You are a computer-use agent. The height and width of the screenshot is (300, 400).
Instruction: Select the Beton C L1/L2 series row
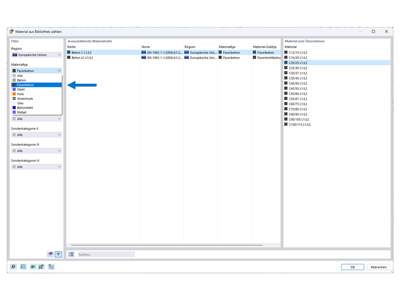(x=174, y=52)
